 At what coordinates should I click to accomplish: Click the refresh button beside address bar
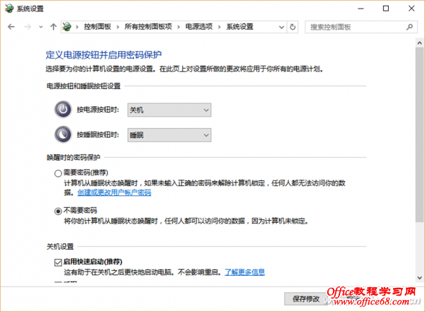(x=293, y=27)
